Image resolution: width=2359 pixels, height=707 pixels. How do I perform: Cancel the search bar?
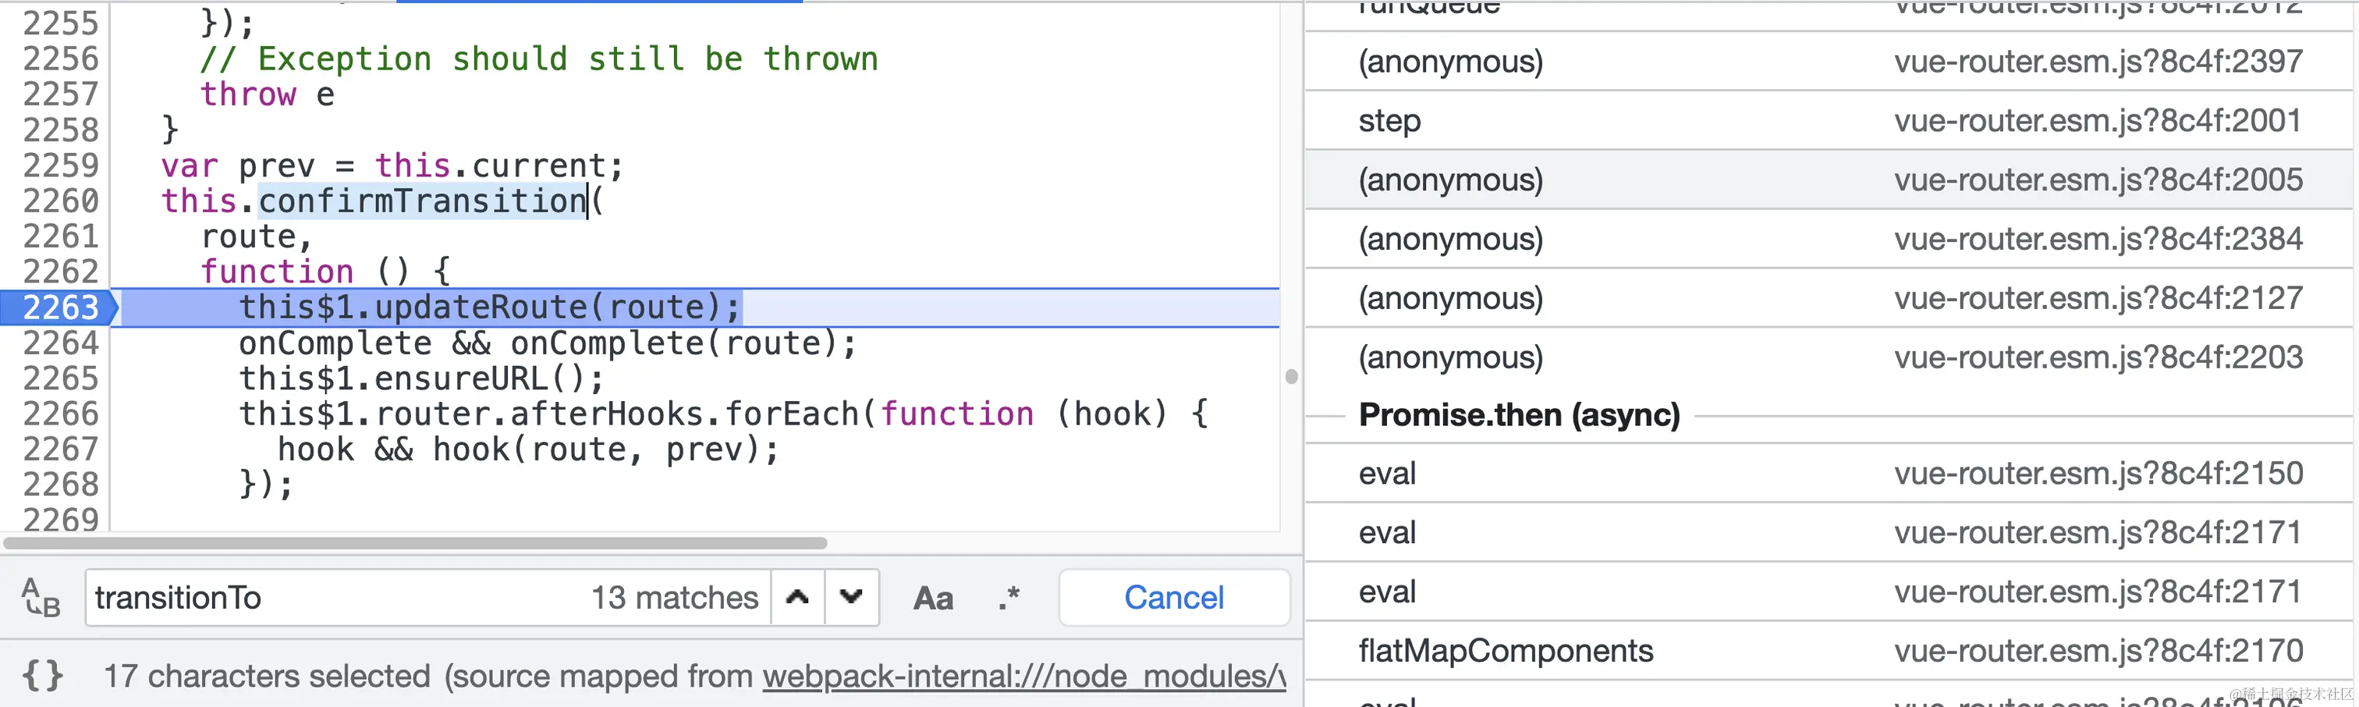pyautogui.click(x=1173, y=597)
